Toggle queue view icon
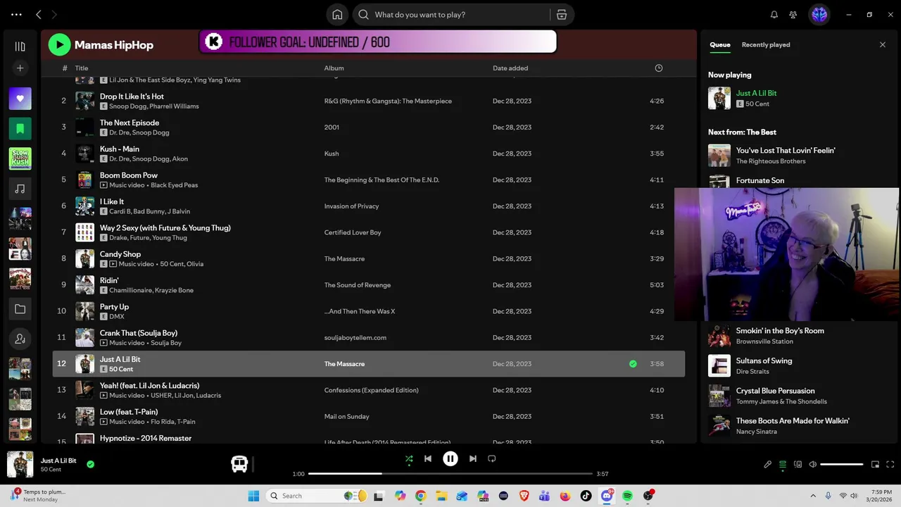 tap(783, 465)
